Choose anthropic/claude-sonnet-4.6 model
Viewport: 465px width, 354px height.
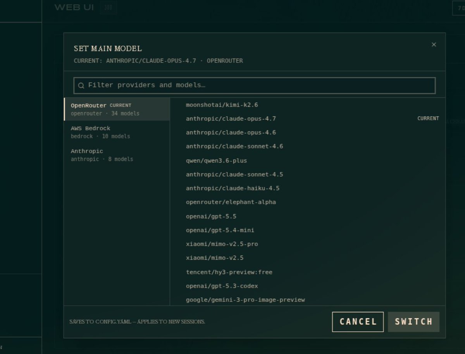[x=308, y=147]
